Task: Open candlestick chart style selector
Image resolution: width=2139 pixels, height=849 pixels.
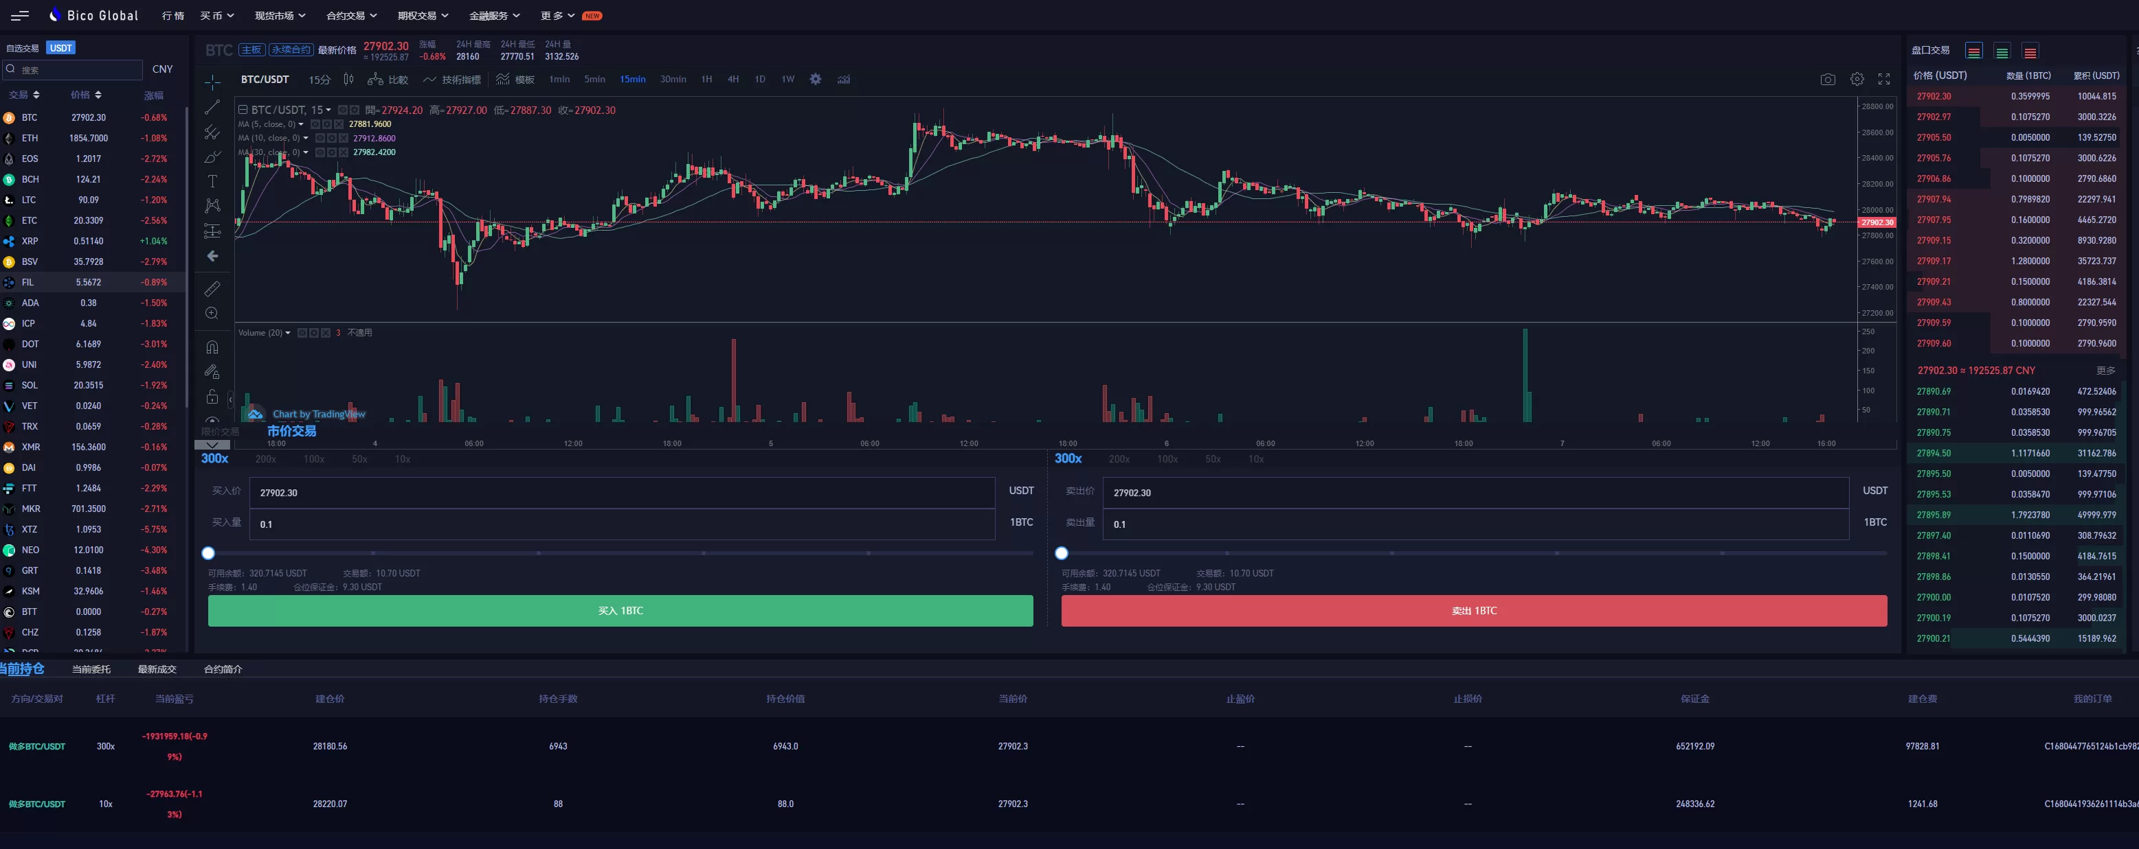Action: (349, 80)
